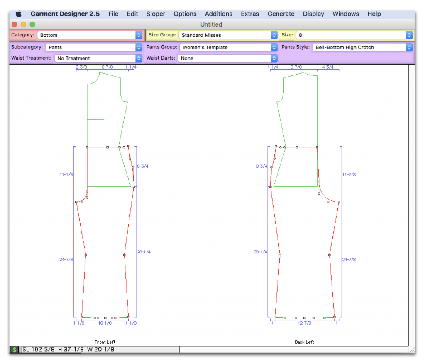425x364 pixels.
Task: Open the Additions menu
Action: [x=218, y=14]
